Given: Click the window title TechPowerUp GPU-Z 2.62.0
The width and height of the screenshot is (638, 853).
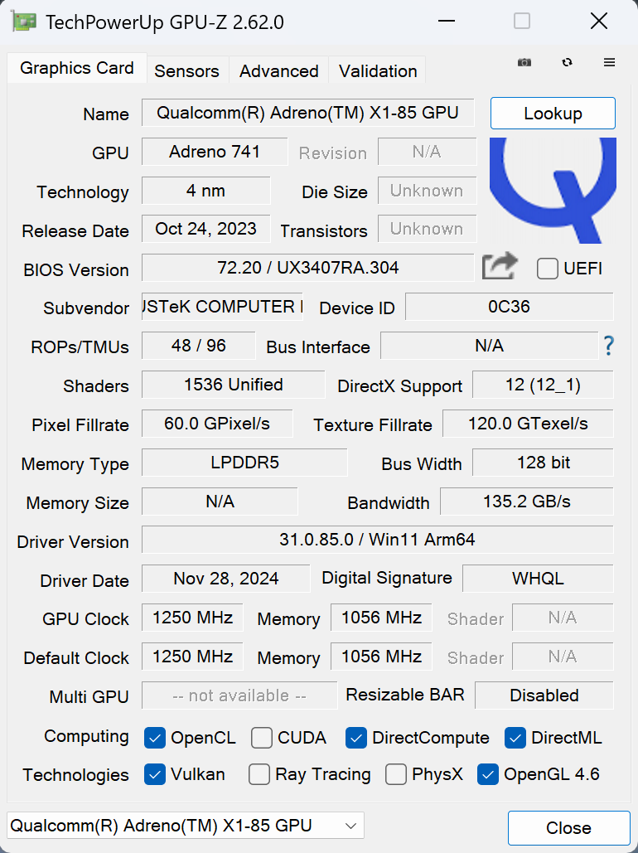Looking at the screenshot, I should (x=165, y=22).
